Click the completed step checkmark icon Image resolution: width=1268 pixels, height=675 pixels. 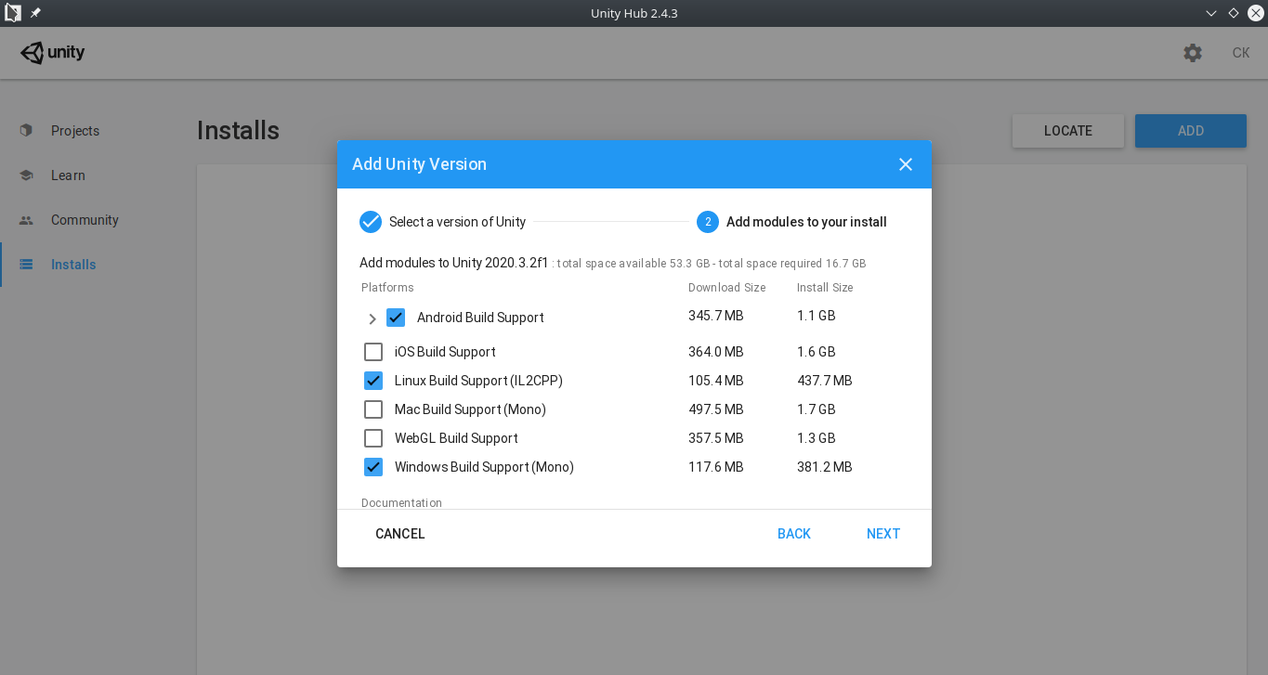coord(371,222)
